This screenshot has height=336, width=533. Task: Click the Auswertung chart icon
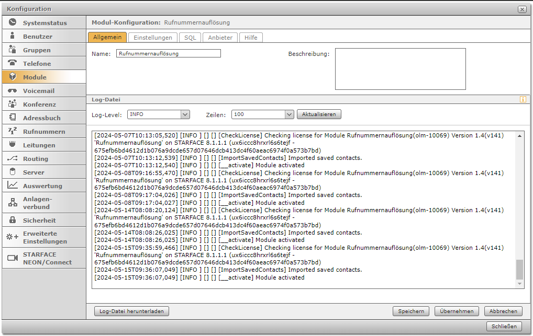coord(13,186)
